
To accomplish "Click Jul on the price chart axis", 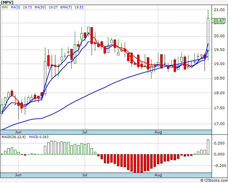I will [84, 132].
